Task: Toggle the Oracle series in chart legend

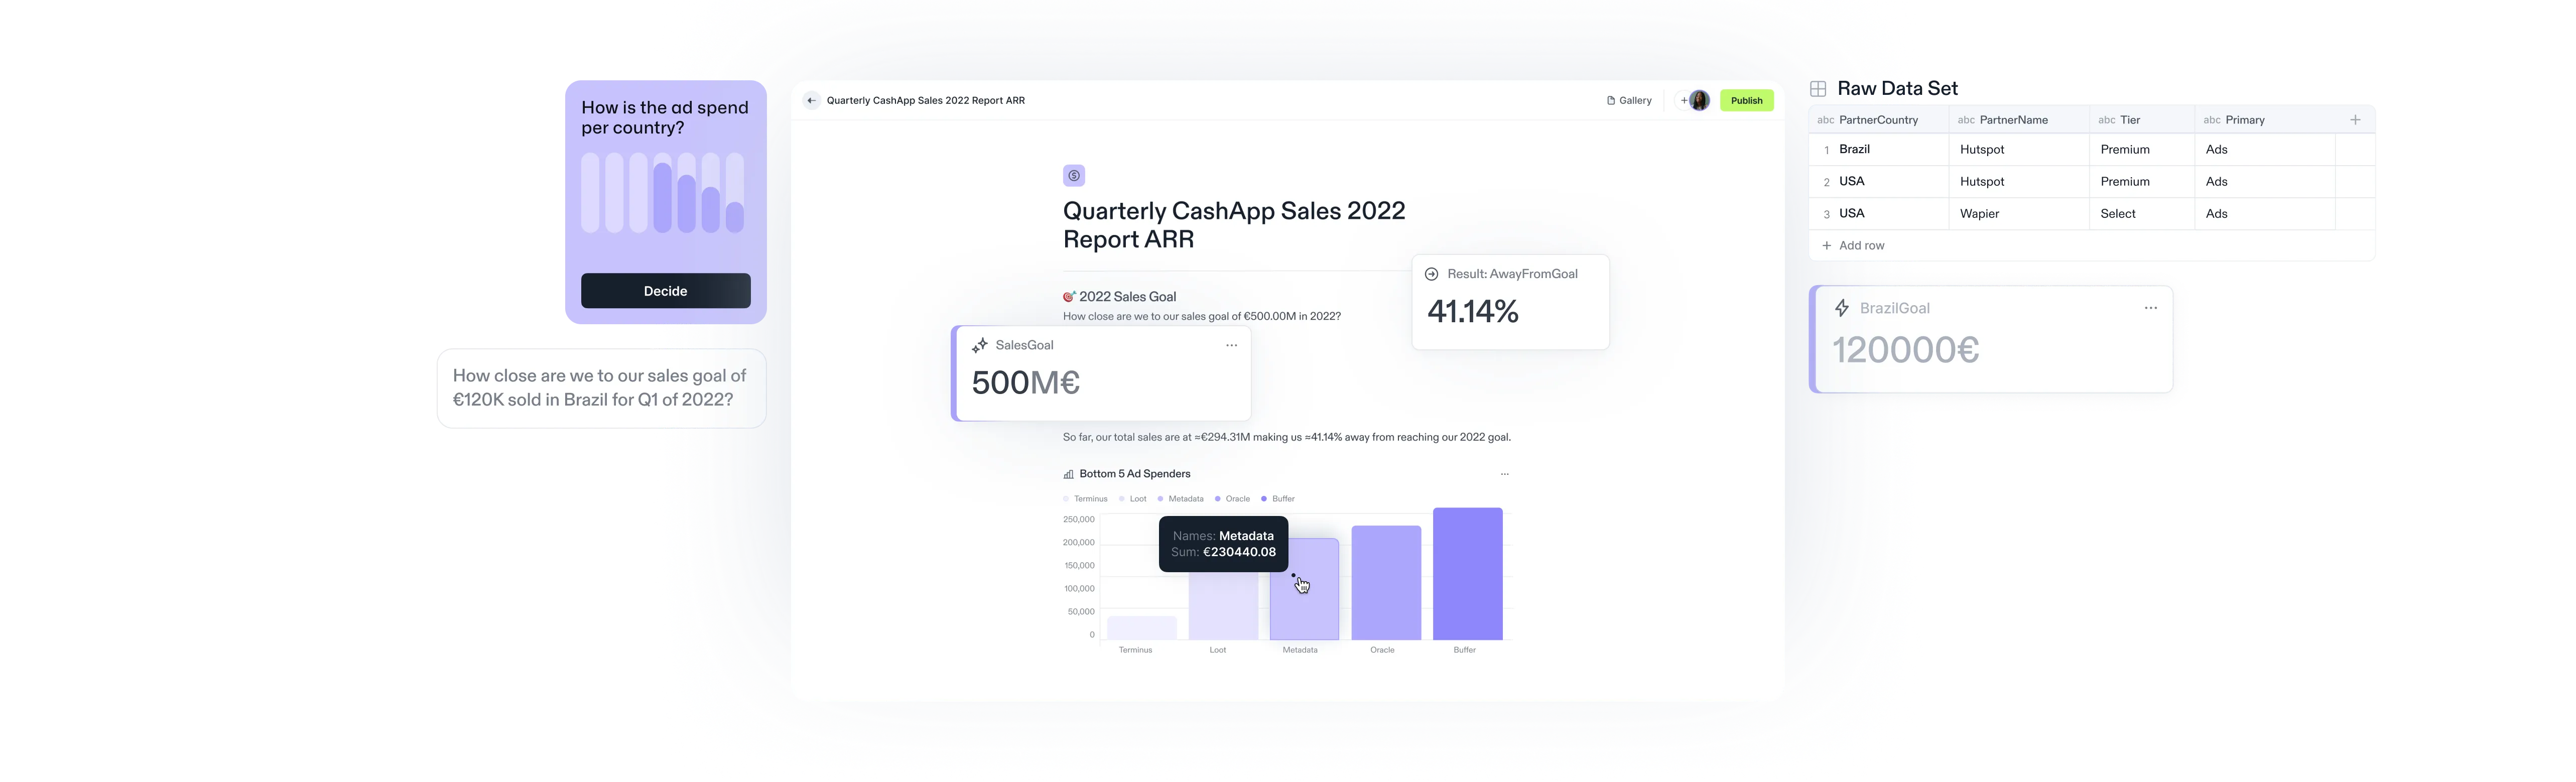Action: pos(1232,499)
